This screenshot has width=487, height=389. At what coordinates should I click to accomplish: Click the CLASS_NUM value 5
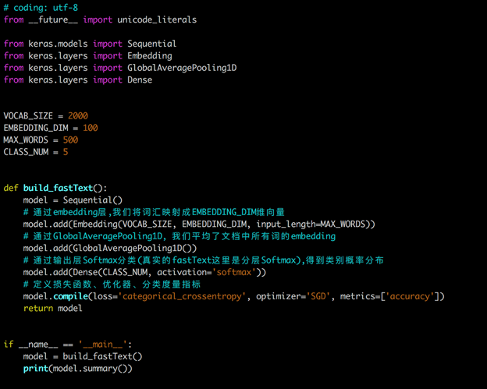pos(66,152)
